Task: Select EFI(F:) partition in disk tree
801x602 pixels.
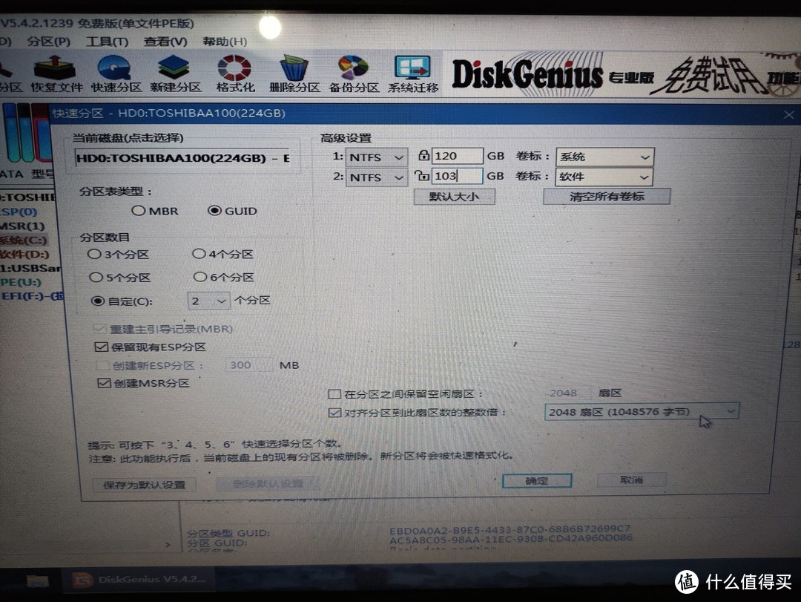Action: [x=32, y=296]
